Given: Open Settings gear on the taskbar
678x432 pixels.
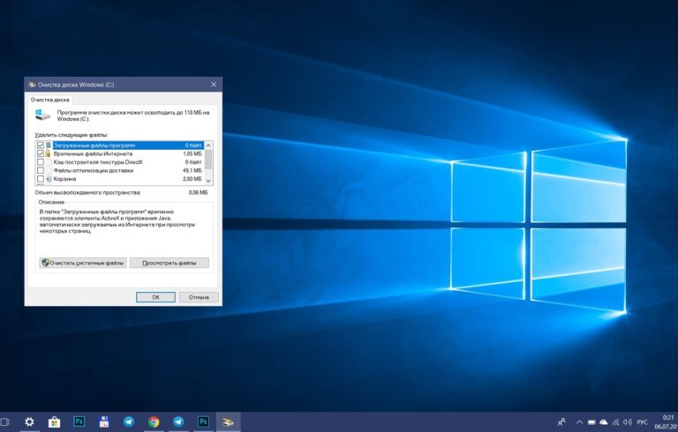Looking at the screenshot, I should [x=29, y=421].
